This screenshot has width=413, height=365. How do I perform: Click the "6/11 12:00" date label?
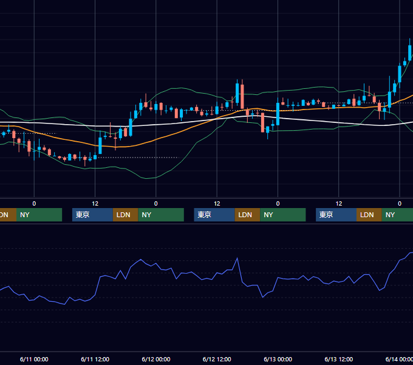coord(95,359)
